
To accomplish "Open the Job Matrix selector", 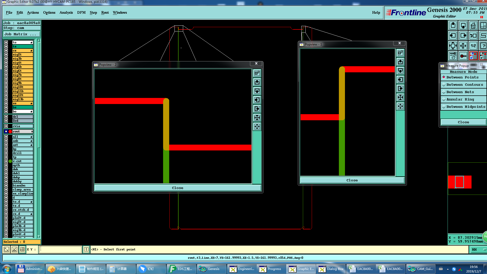I will tap(21, 34).
